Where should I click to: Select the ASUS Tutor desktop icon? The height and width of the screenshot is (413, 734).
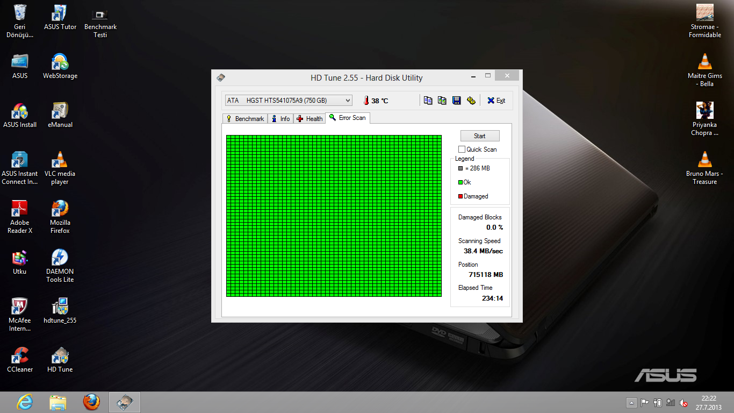[x=60, y=17]
